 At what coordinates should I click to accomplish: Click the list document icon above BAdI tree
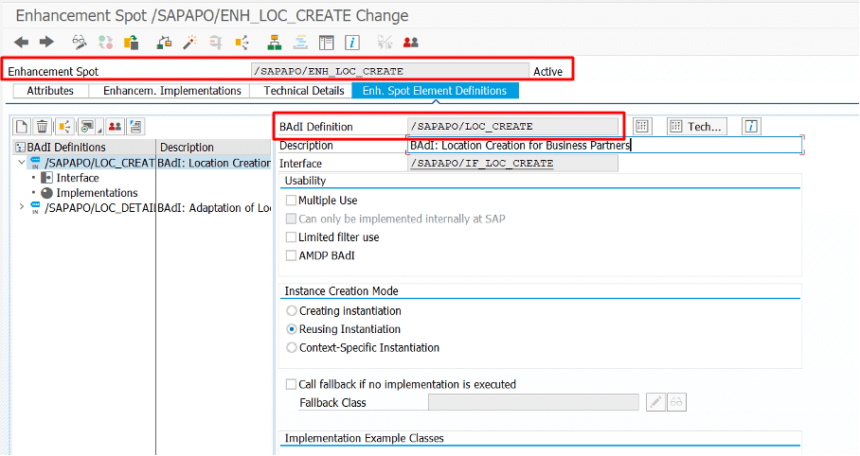[135, 127]
